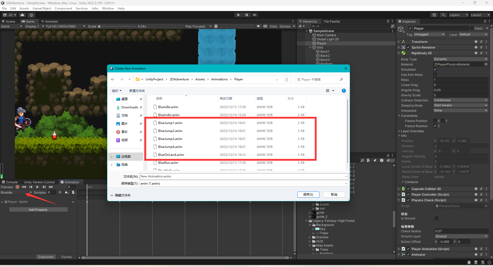
Task: Open the Sleeping Mode dropdown
Action: (461, 105)
